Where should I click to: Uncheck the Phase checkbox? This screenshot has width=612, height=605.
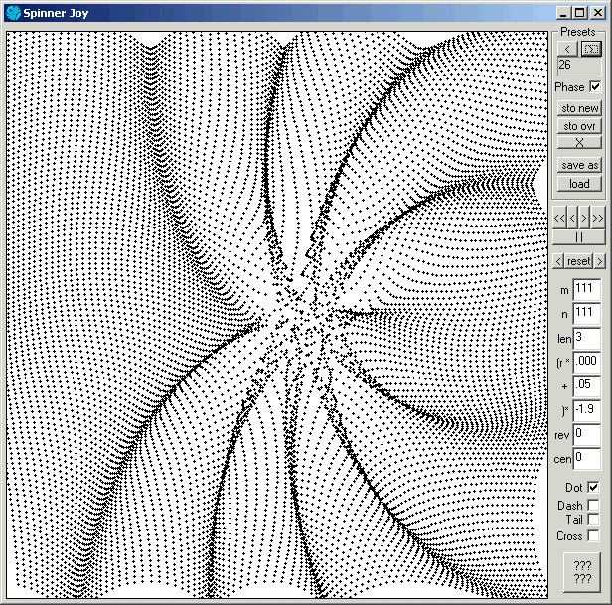[x=595, y=87]
